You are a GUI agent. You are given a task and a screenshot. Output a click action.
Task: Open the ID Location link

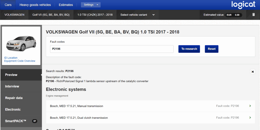click(11, 58)
